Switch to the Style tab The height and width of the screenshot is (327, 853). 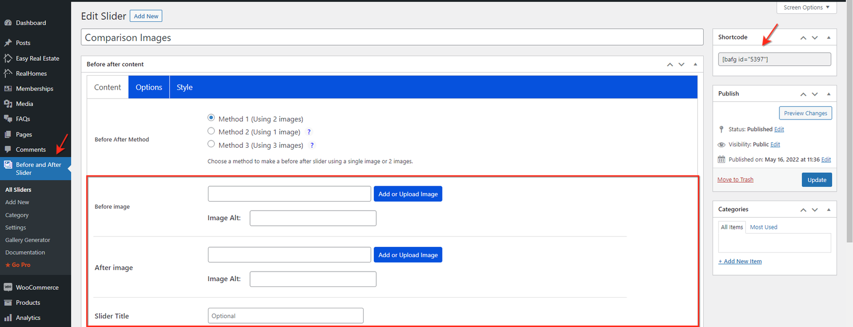pos(184,87)
